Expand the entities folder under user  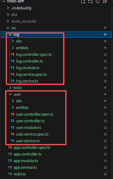click(x=13, y=107)
